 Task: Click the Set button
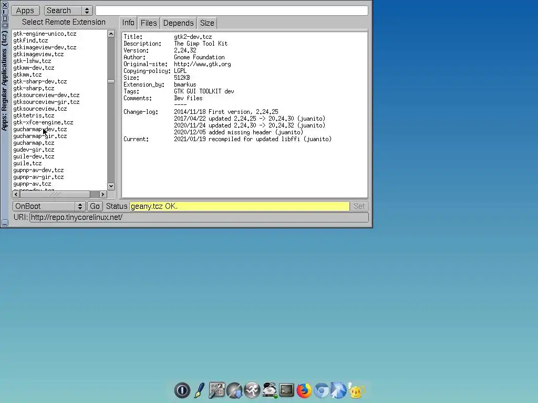(359, 206)
